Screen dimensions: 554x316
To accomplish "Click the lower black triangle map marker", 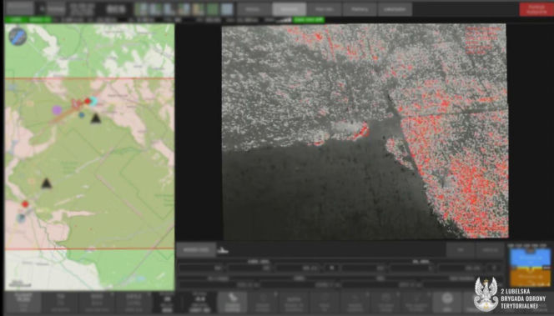I will [x=46, y=183].
